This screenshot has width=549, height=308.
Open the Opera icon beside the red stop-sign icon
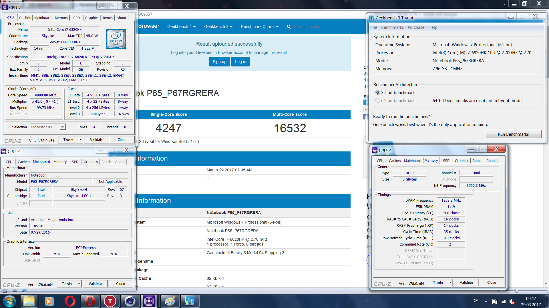(90, 301)
